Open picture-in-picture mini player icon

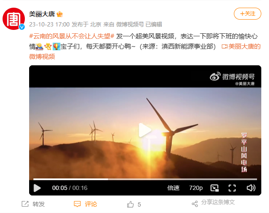click(x=215, y=188)
